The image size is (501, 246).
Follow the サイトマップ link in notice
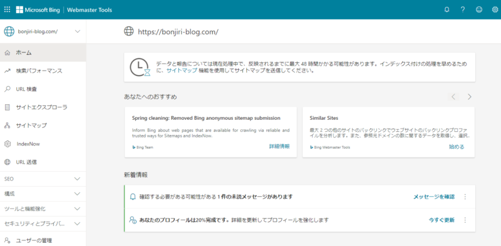click(182, 71)
